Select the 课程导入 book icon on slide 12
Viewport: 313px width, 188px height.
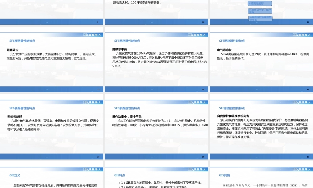coord(85,35)
